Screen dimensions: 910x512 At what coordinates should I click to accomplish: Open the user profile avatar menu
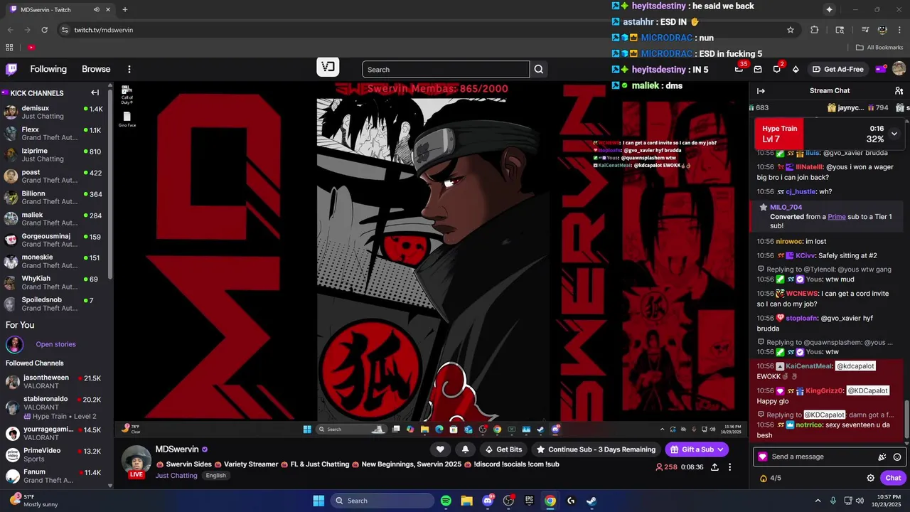pos(899,69)
